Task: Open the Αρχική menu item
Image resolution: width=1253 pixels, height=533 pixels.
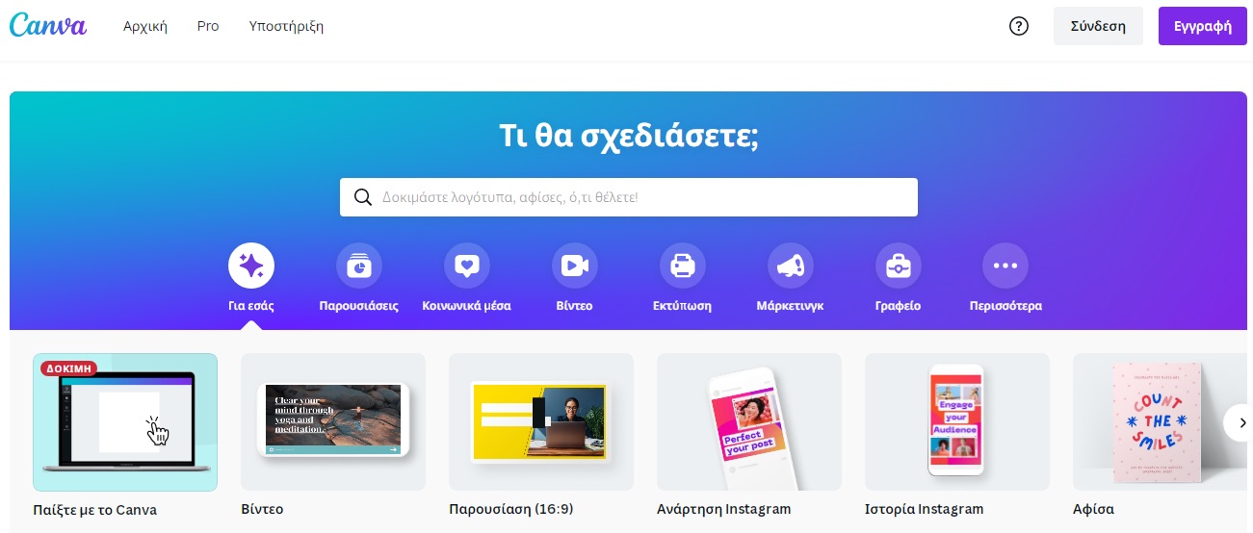Action: pos(145,26)
